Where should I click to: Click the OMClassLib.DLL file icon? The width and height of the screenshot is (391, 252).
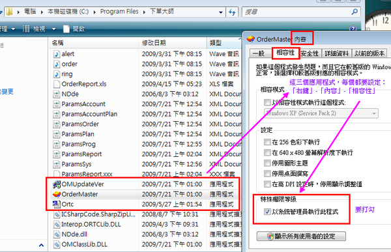coord(57,244)
